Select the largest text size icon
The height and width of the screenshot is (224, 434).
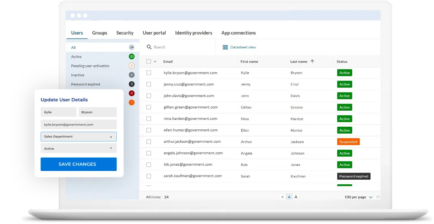click(296, 197)
